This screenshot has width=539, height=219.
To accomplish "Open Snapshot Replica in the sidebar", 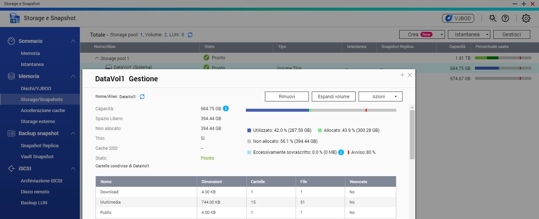I will tap(40, 145).
